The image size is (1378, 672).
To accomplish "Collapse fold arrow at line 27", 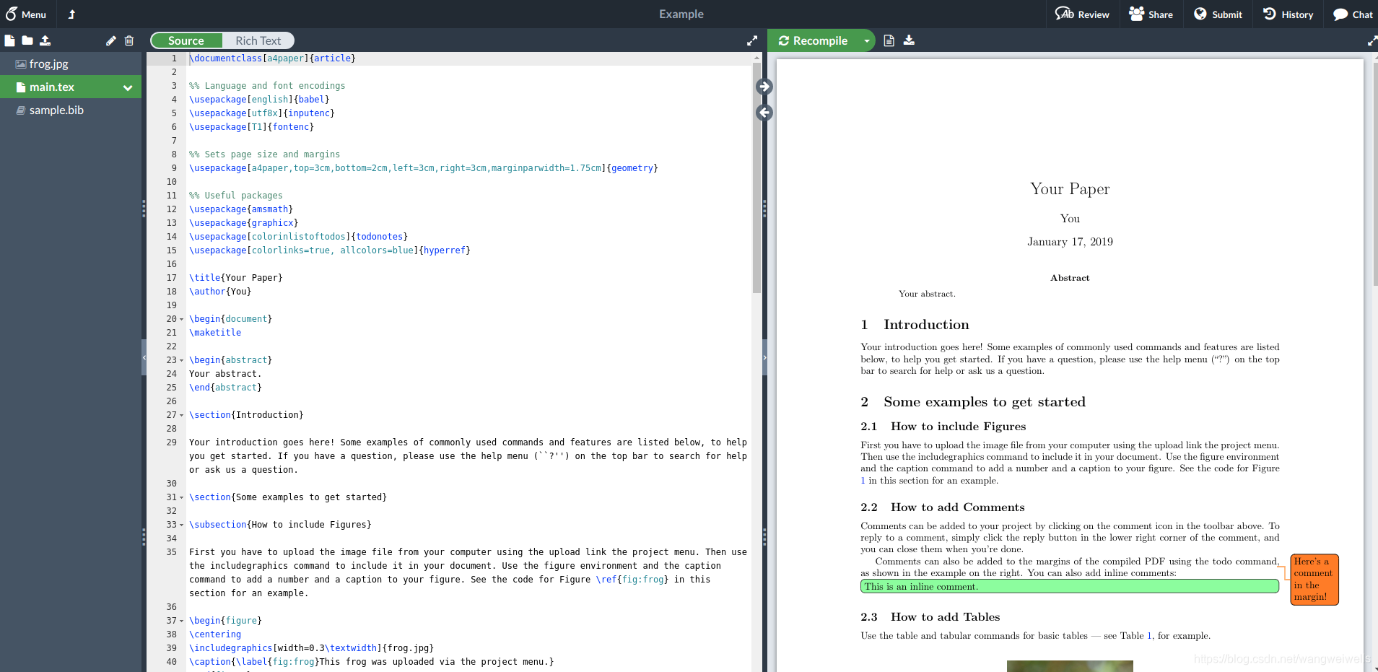I will coord(181,415).
